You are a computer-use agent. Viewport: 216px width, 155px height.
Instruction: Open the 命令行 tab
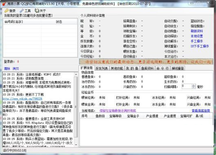(163, 68)
